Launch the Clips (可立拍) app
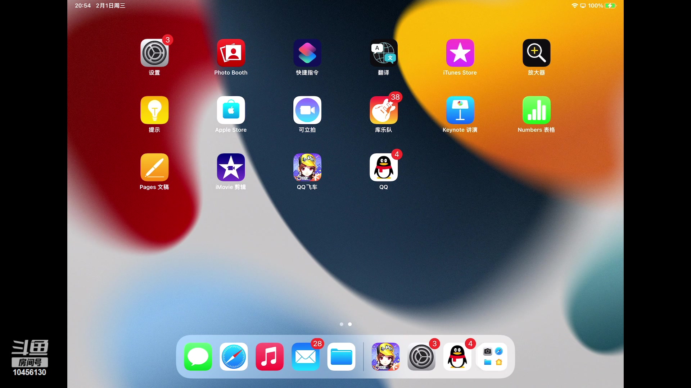The image size is (691, 388). tap(307, 110)
